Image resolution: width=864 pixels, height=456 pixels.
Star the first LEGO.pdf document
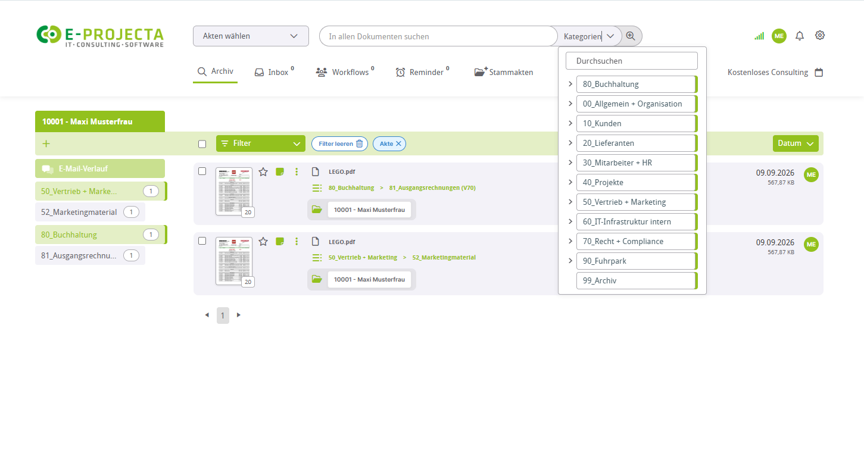(263, 172)
